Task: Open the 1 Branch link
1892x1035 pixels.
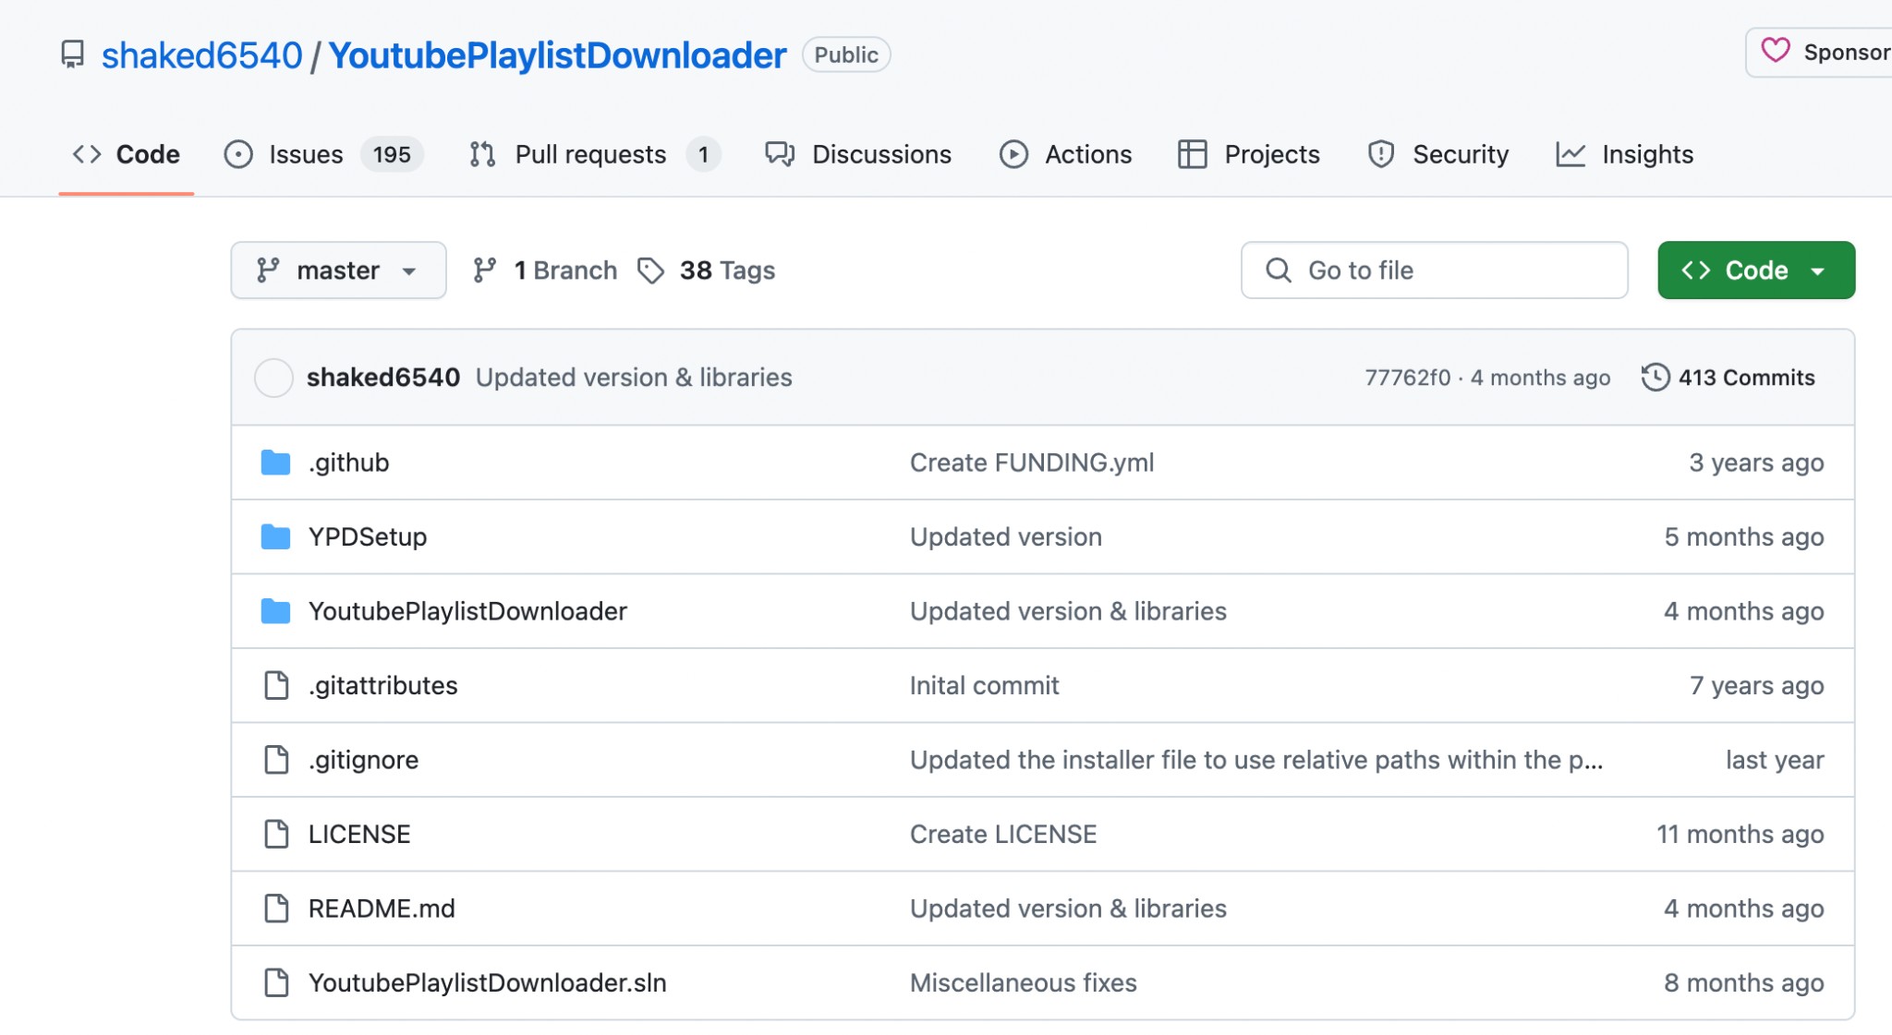Action: 545,271
